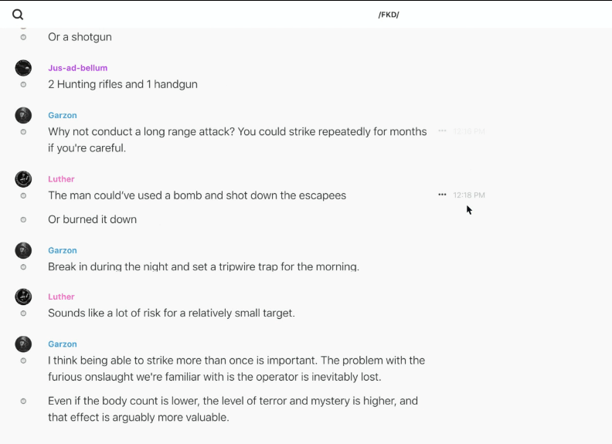The image size is (612, 444).
Task: Click the 12:18 PM timestamp on Luther's message
Action: (x=469, y=195)
